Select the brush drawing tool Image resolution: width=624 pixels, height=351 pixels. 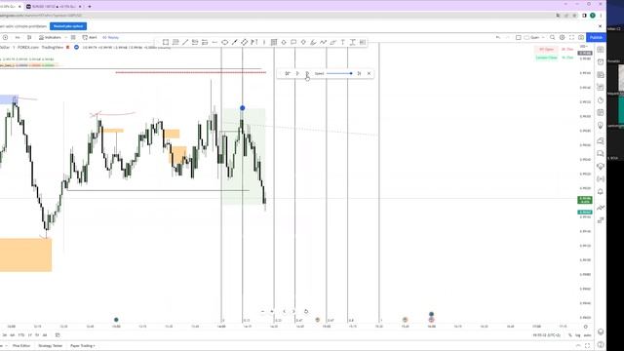313,42
